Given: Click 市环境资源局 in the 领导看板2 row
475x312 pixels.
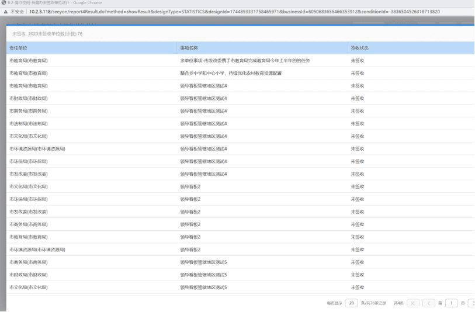Looking at the screenshot, I should 37,249.
